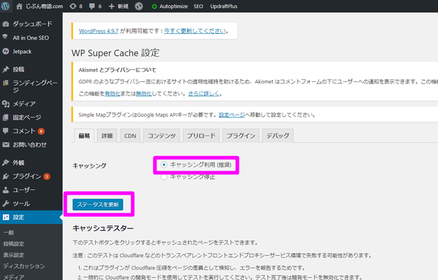Open UpdraftPlus in the admin bar
438x280 pixels.
click(224, 7)
